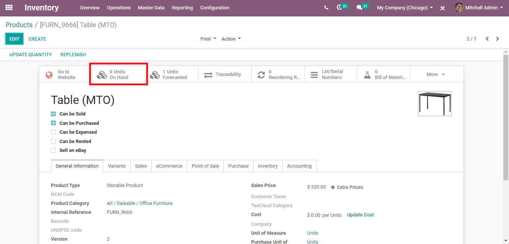
Task: Click the table product image thumbnail
Action: click(x=435, y=104)
